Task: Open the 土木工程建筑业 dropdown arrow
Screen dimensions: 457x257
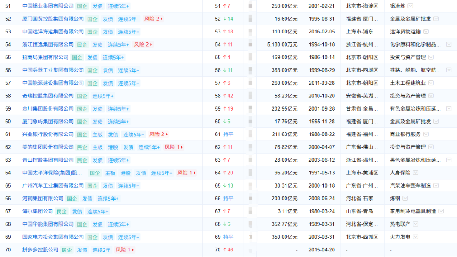Action: coord(431,83)
